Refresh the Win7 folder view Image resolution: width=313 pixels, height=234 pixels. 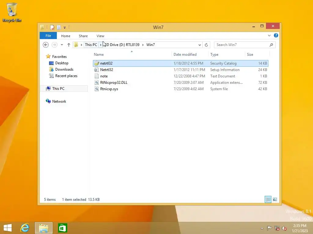206,45
